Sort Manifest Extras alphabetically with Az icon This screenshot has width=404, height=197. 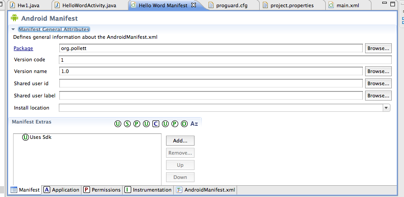coord(194,124)
